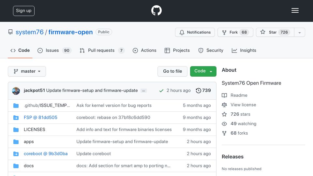
Task: Expand the commit message ellipsis
Action: 143,91
